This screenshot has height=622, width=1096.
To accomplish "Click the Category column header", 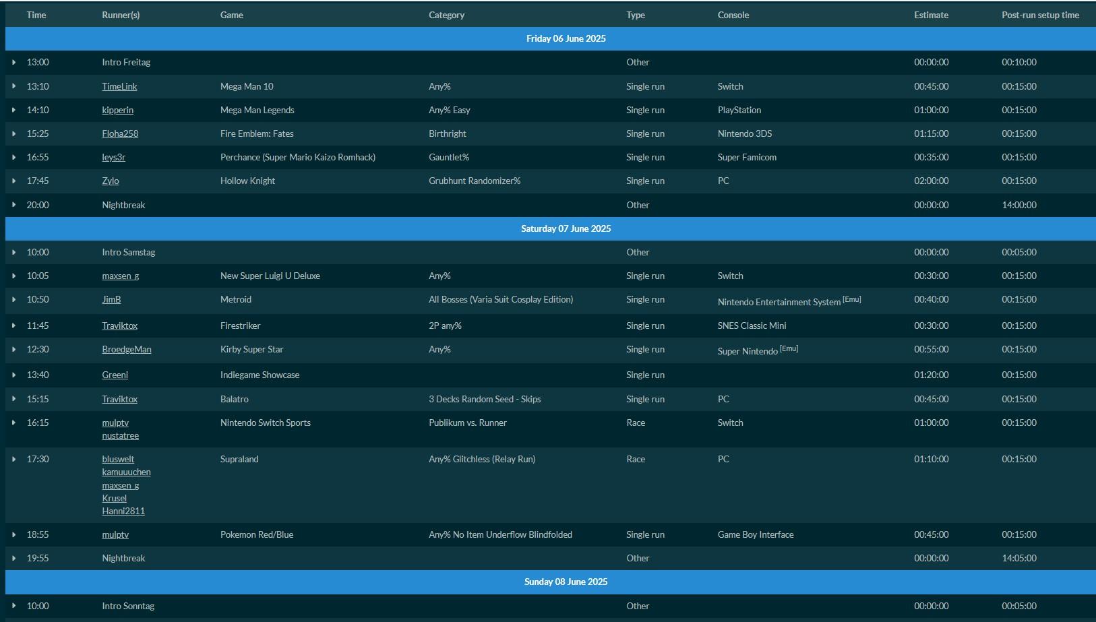I will 446,15.
